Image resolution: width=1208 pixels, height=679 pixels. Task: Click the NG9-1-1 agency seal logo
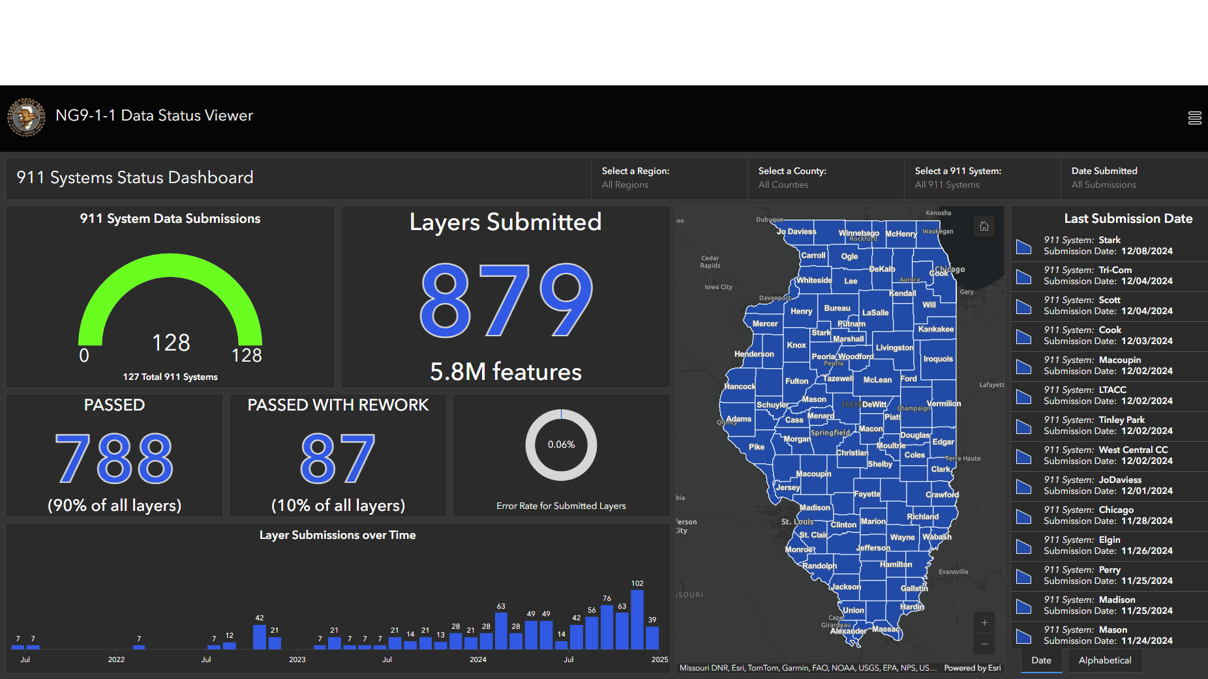point(26,117)
